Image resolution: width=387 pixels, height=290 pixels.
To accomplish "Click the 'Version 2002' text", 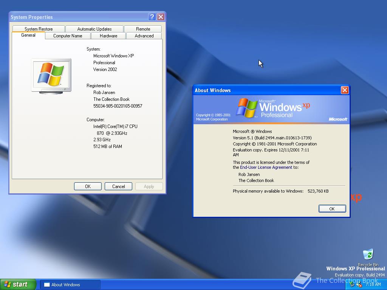I will (105, 69).
